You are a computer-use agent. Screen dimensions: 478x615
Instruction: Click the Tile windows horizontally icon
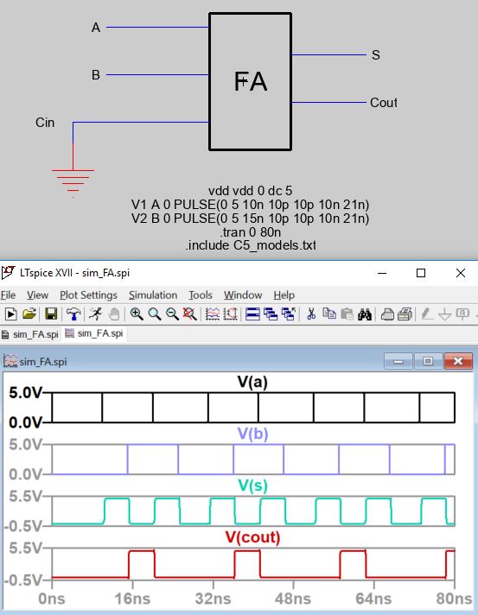tap(252, 314)
